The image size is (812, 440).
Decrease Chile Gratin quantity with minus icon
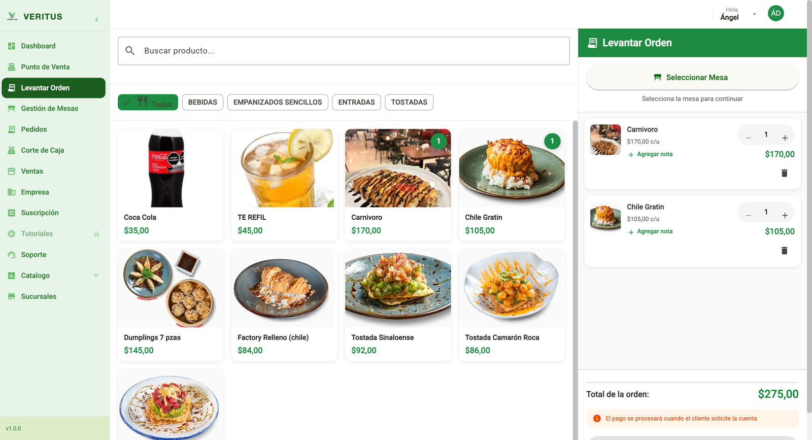tap(748, 215)
